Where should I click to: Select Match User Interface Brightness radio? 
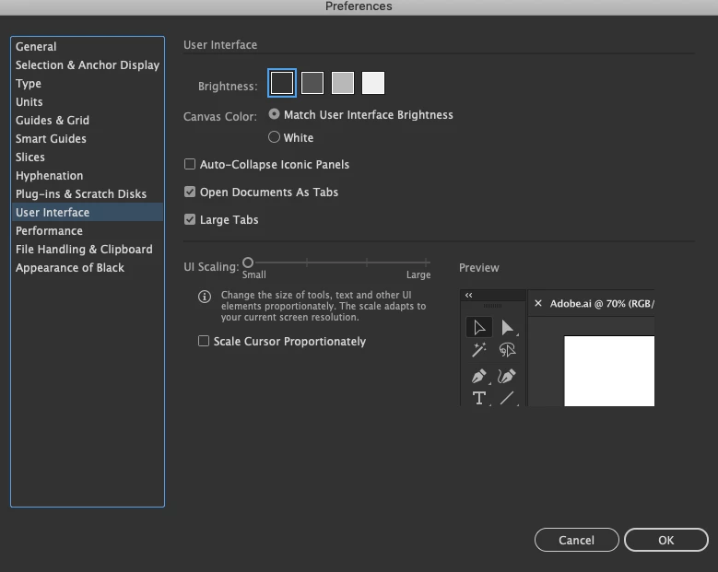coord(274,114)
